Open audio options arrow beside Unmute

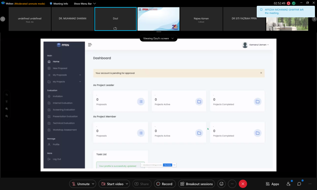(93, 184)
